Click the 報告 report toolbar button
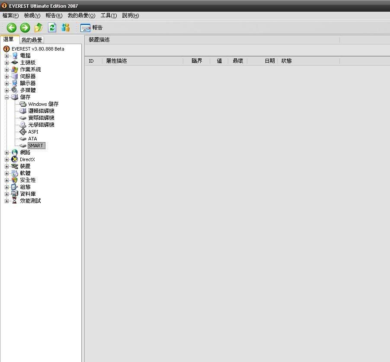Screen dimensions: 390x362 92,28
